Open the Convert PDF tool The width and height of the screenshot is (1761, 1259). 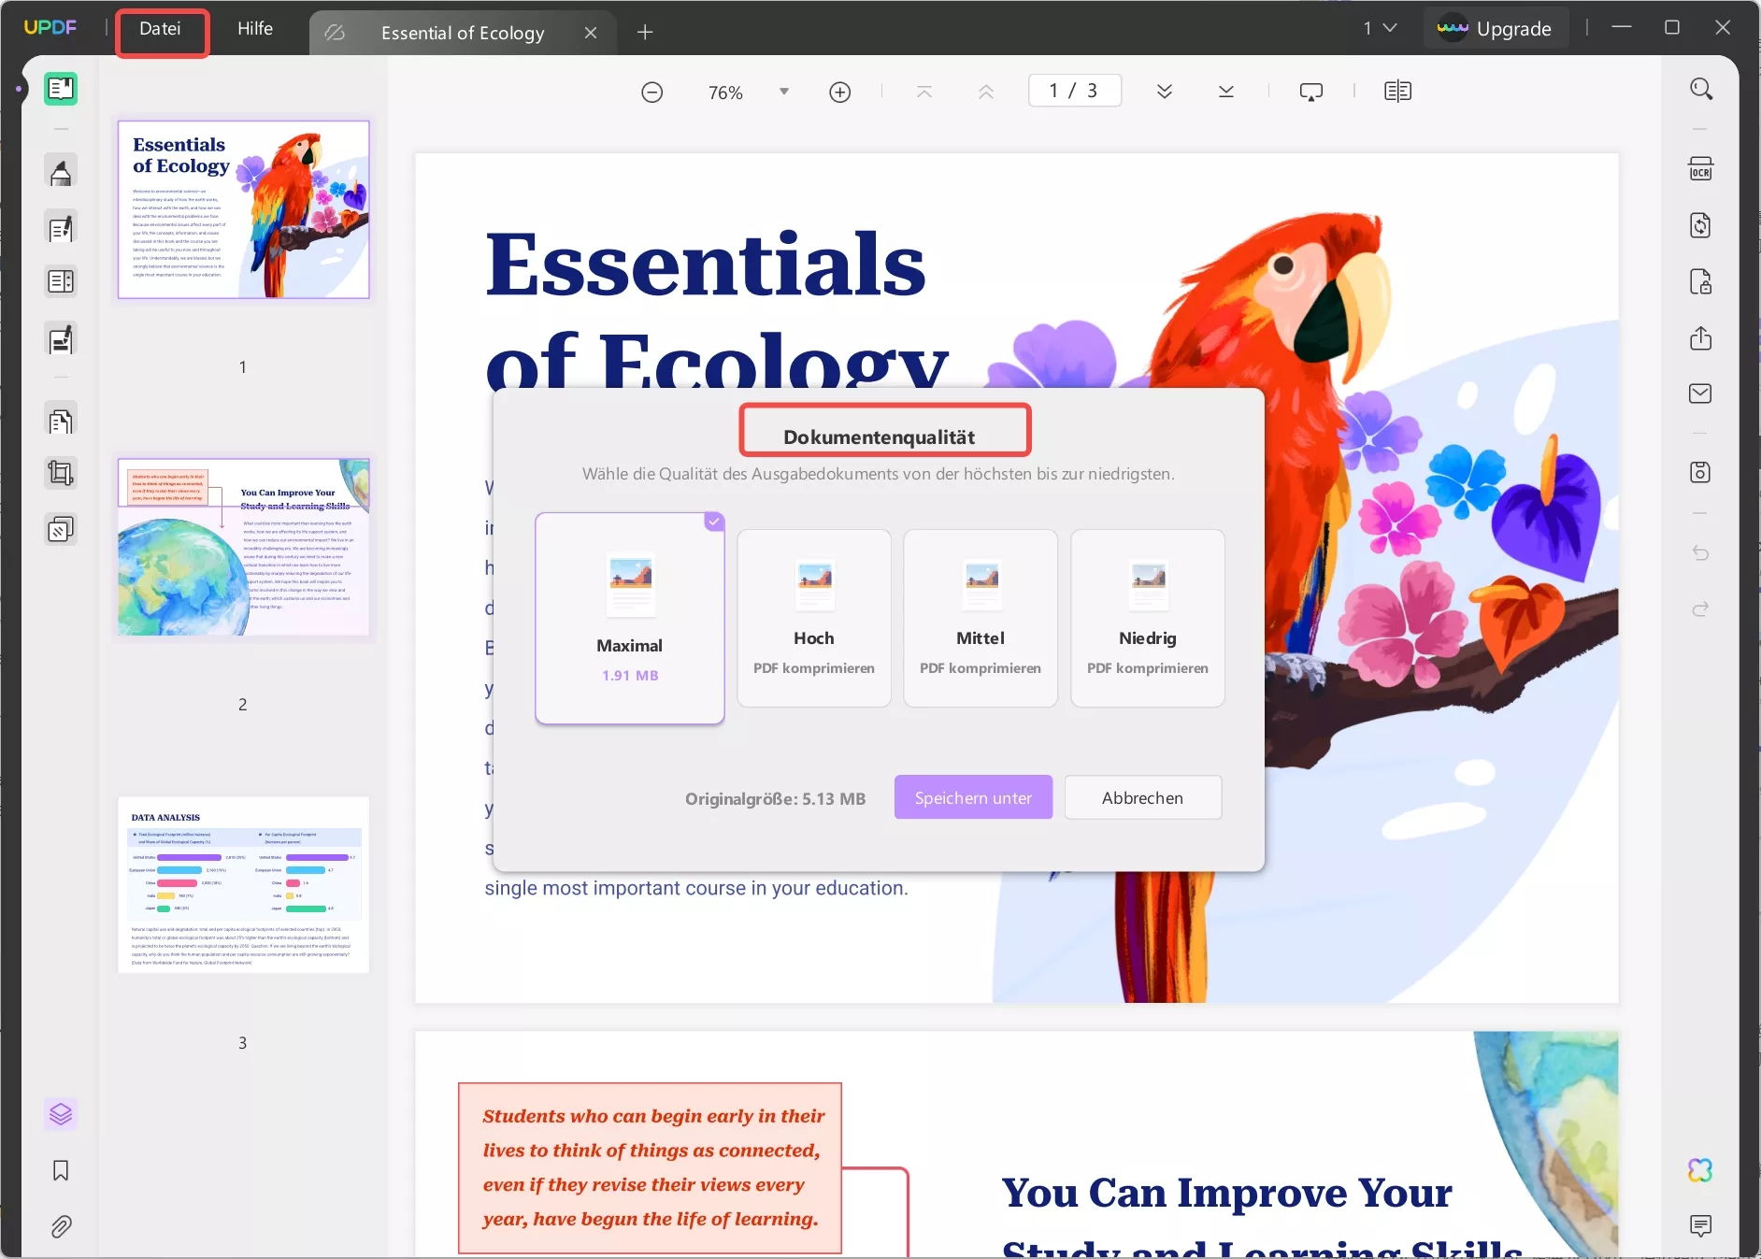tap(1701, 225)
